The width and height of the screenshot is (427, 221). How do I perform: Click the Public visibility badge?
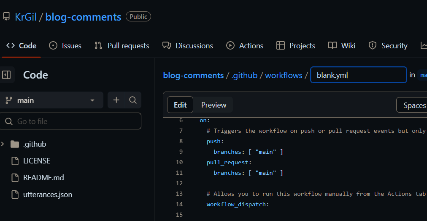click(x=138, y=16)
